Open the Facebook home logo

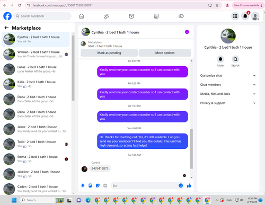[x=7, y=16]
